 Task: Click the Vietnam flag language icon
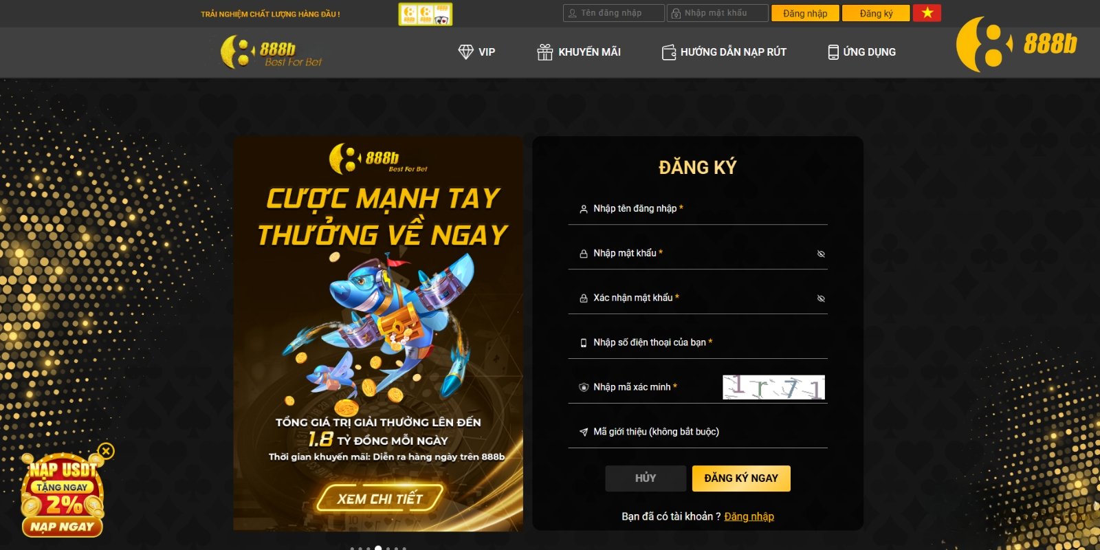point(927,13)
